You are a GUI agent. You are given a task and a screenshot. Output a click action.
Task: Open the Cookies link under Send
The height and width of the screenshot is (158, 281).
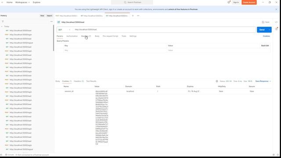point(267,36)
